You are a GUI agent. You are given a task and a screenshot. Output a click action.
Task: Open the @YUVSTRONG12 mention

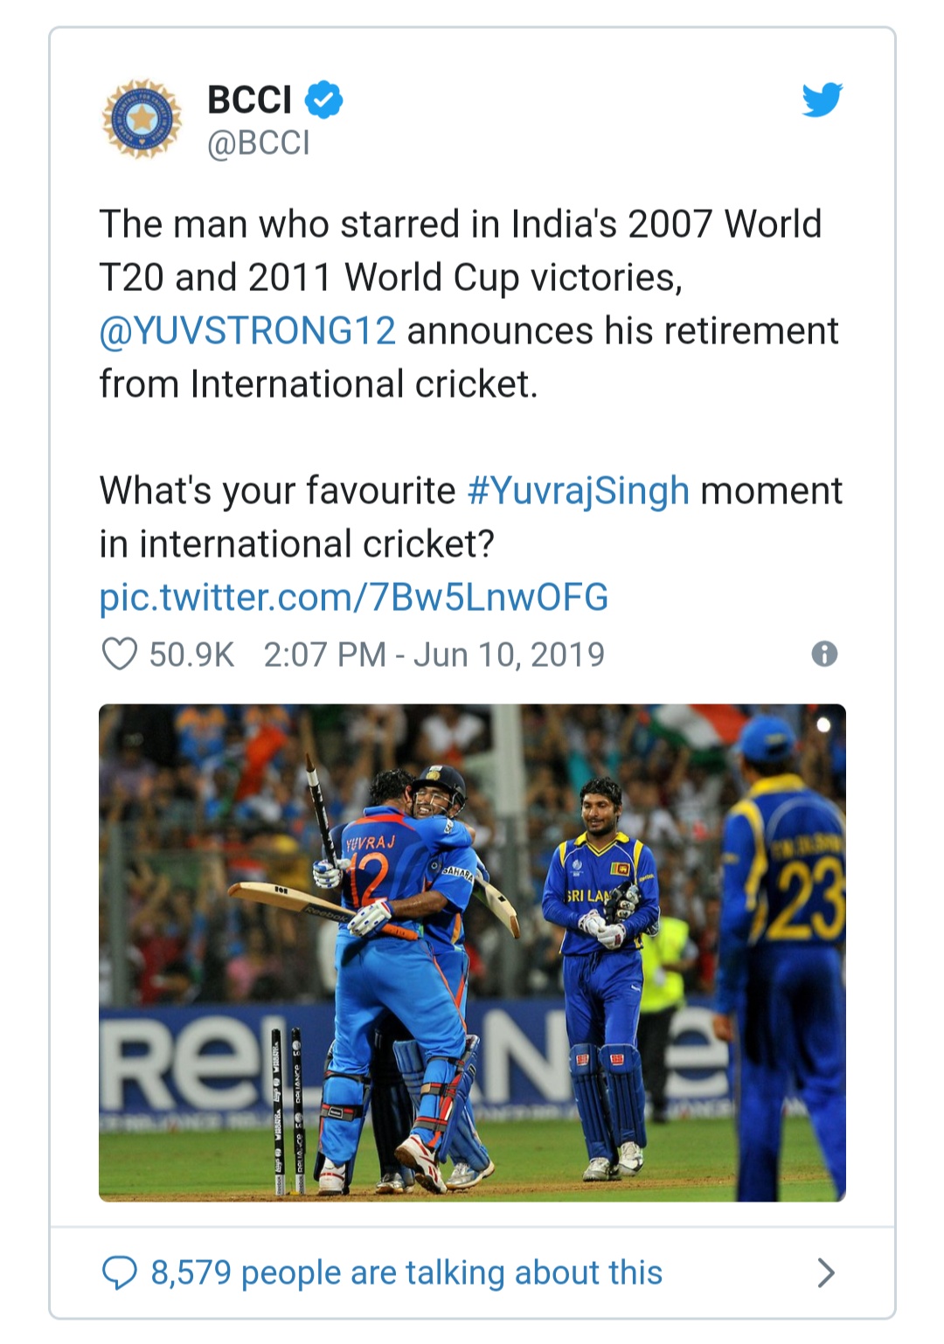247,331
